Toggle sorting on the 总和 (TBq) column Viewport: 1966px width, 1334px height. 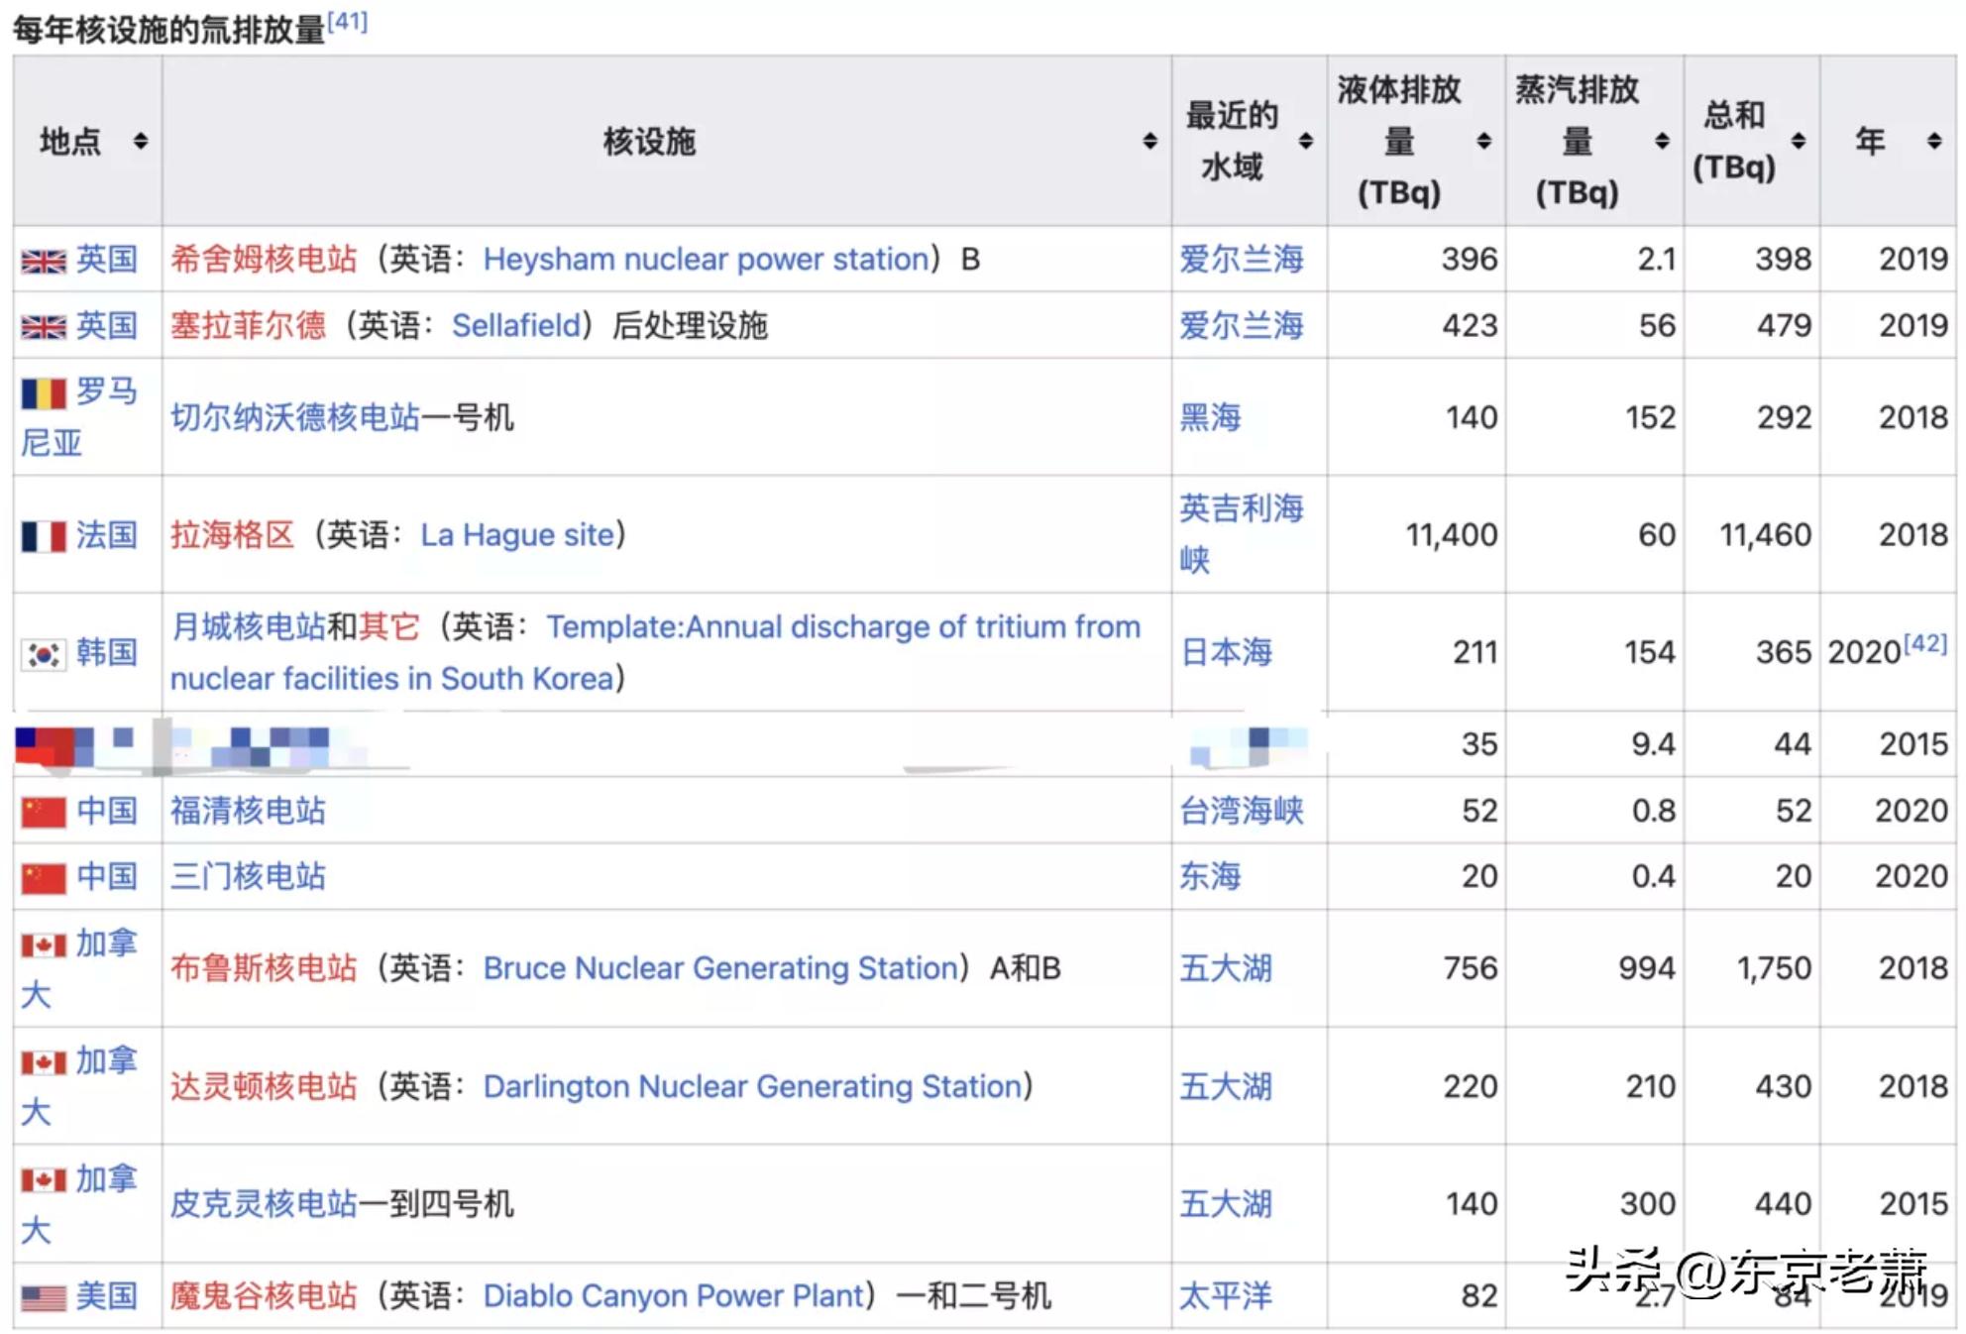[x=1796, y=142]
